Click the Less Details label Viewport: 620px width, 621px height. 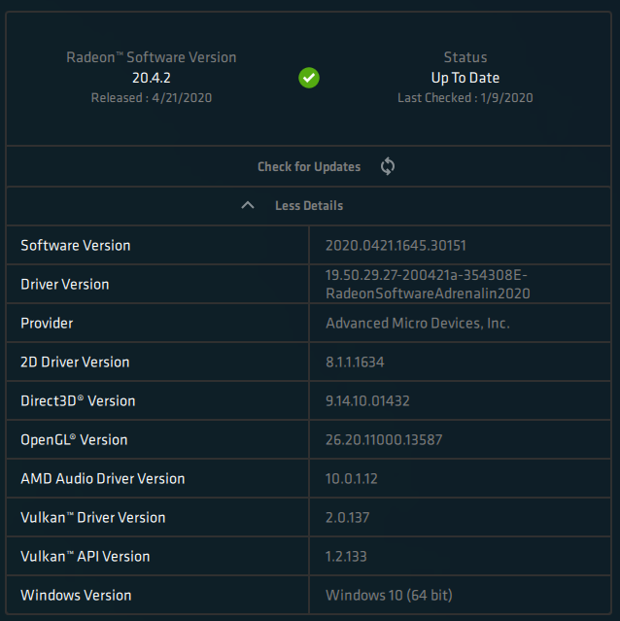309,206
